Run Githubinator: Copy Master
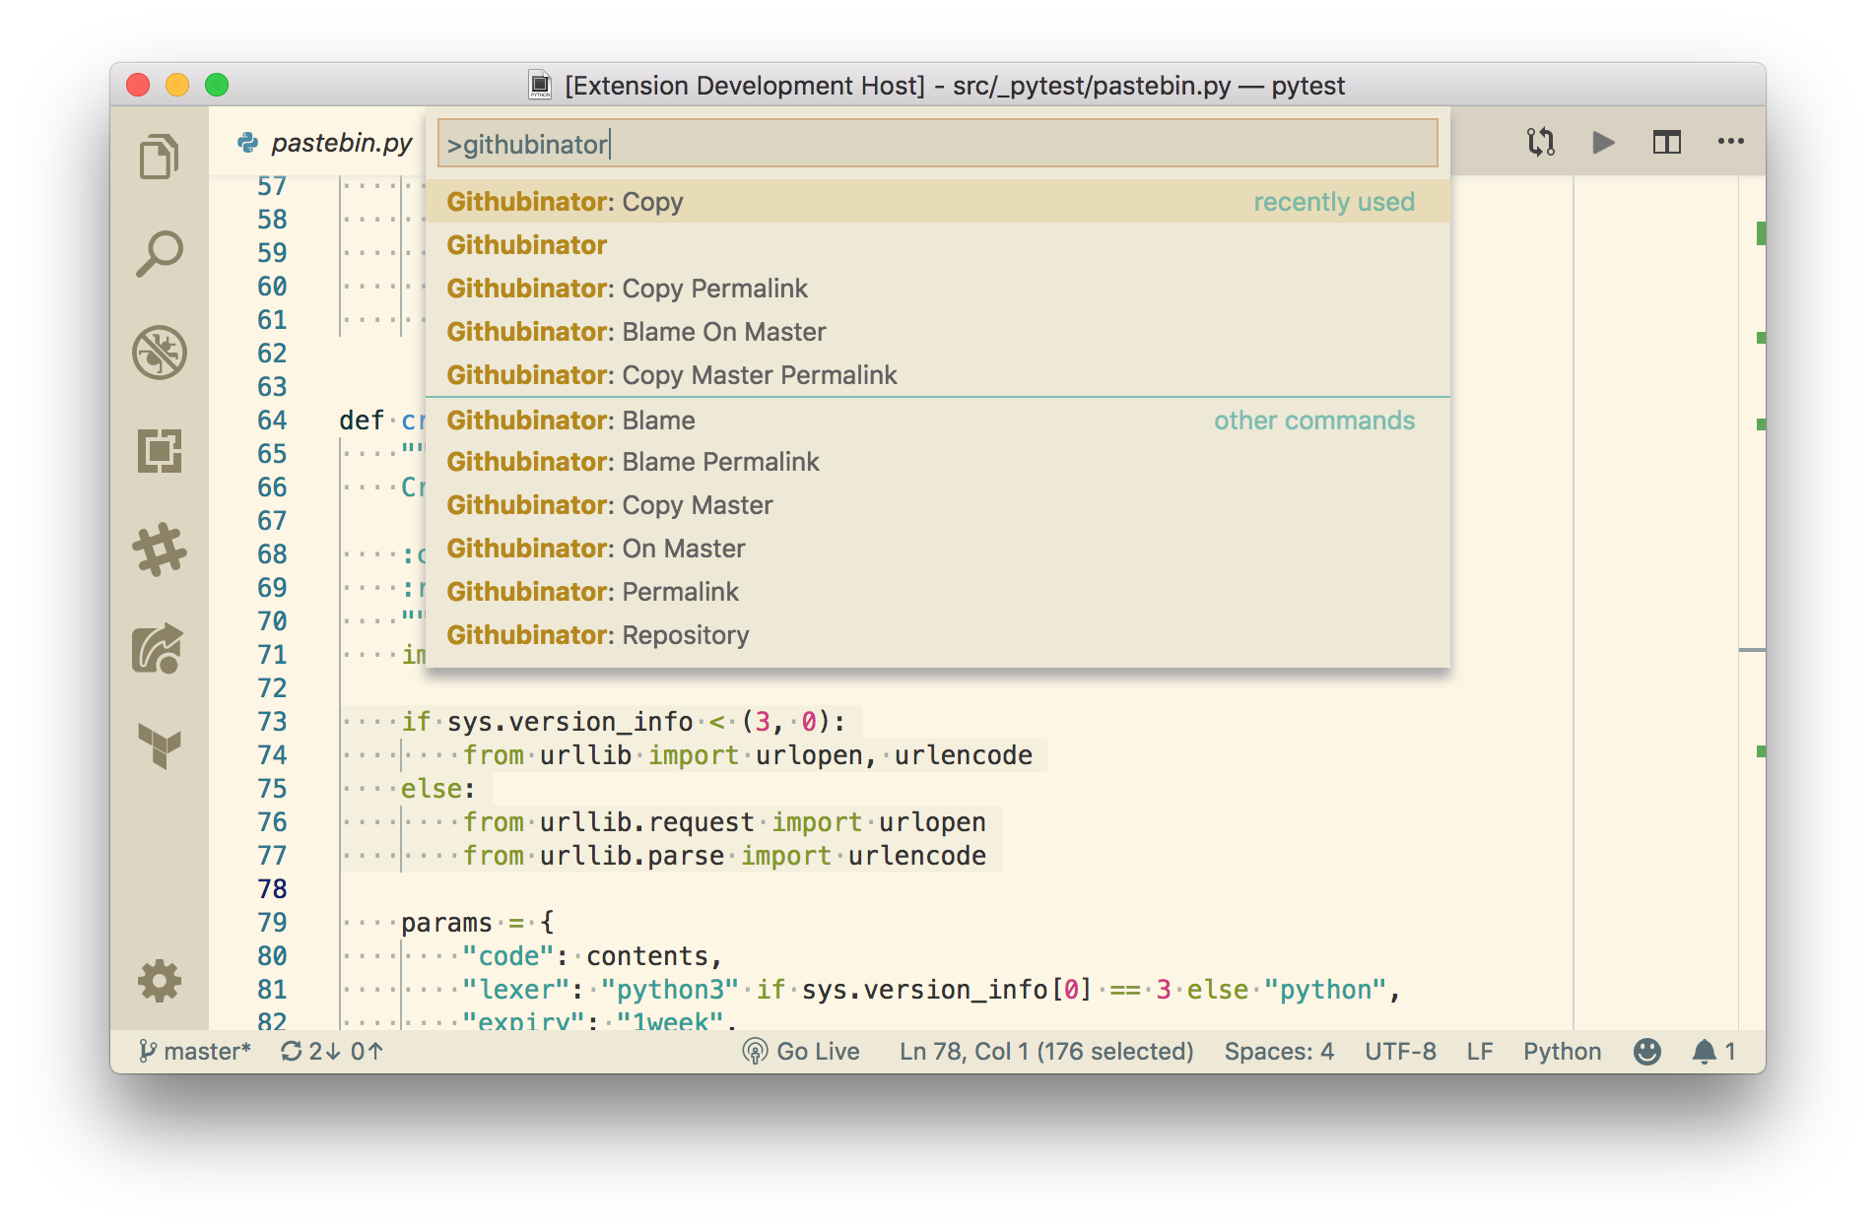 tap(937, 505)
